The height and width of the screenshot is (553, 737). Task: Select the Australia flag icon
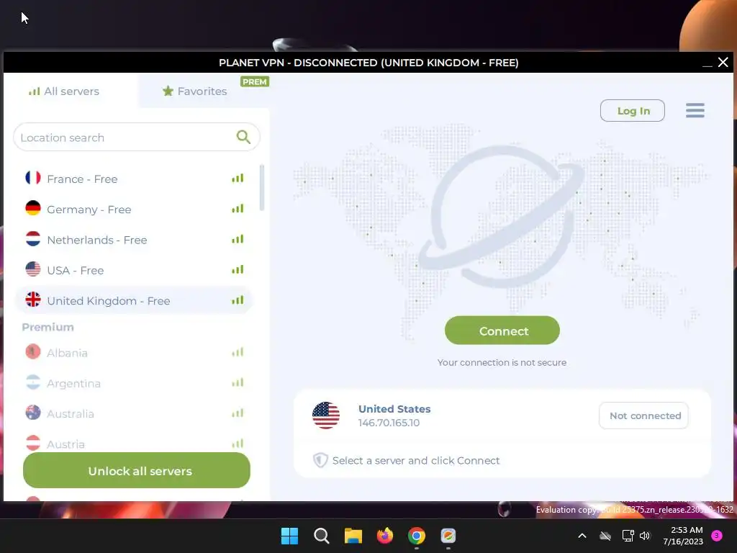pyautogui.click(x=33, y=413)
